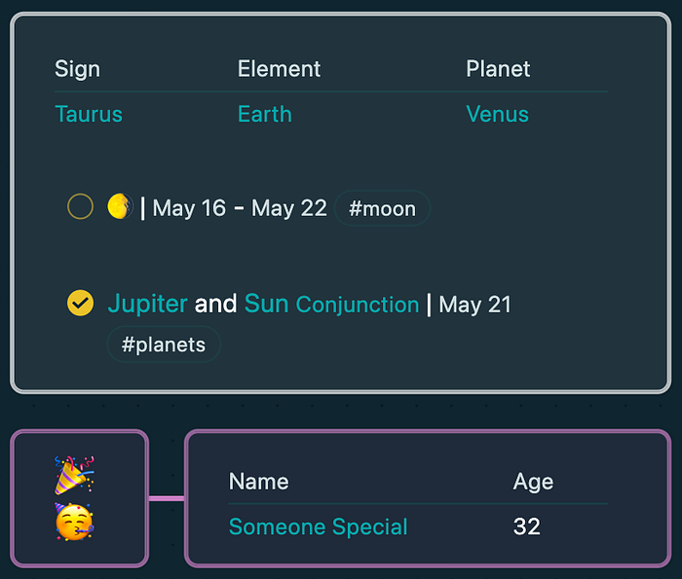
Task: Click the Planet column header
Action: pos(498,69)
